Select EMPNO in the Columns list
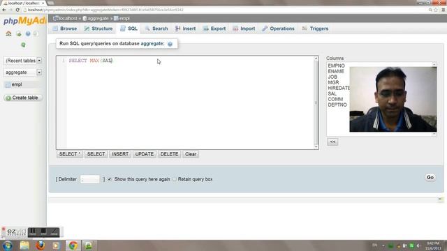The image size is (447, 251). click(x=337, y=66)
